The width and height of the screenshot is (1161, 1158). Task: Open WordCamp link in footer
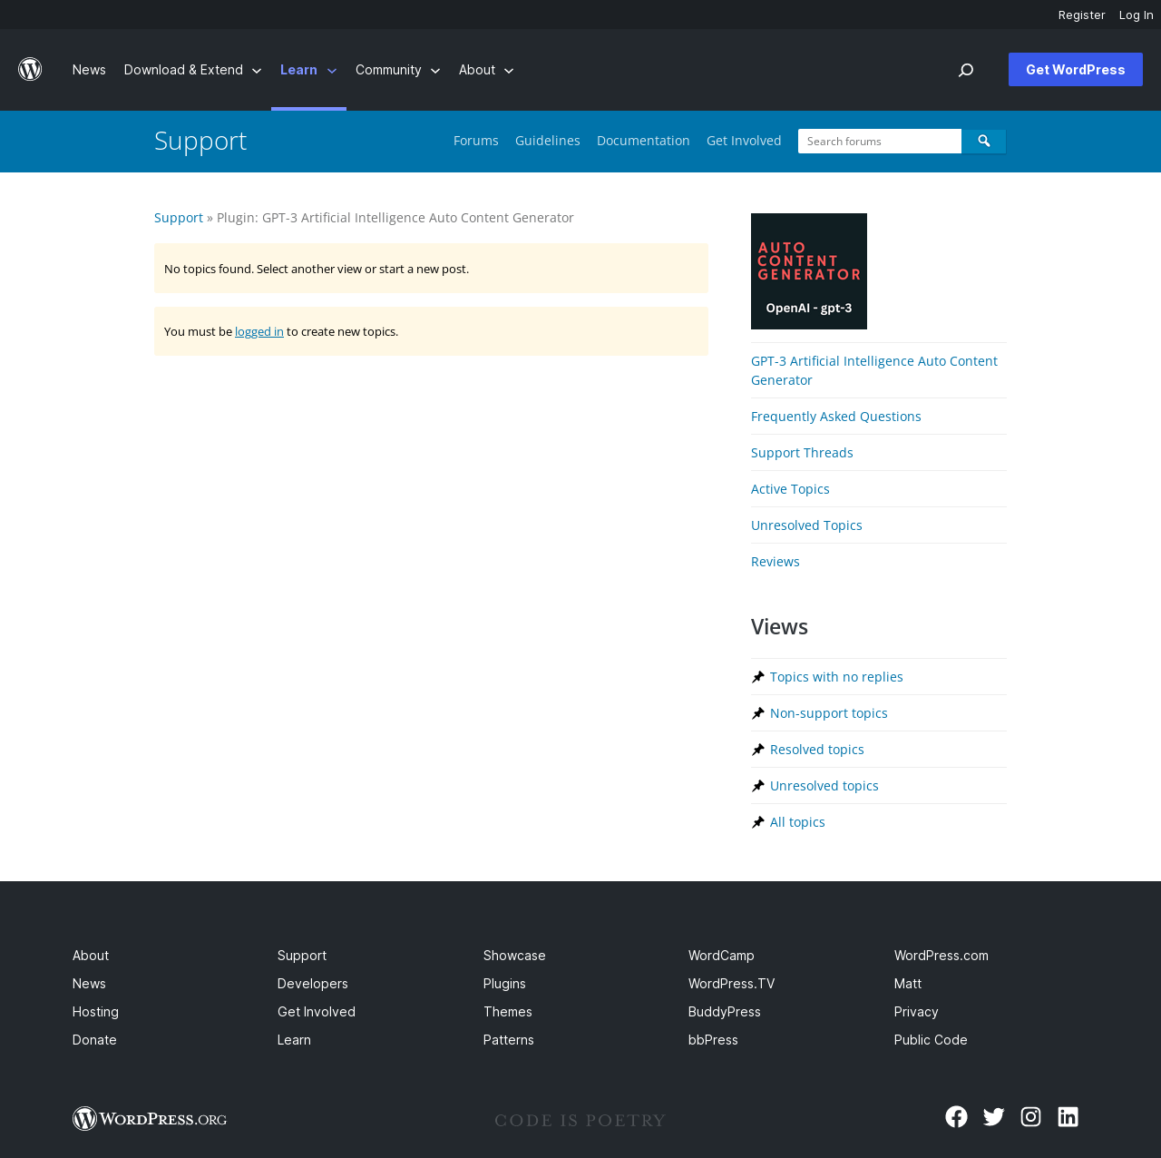pos(721,956)
